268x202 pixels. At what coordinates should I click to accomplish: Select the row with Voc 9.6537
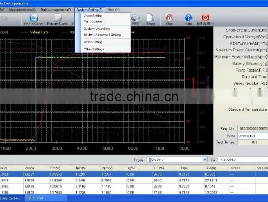pyautogui.click(x=134, y=174)
